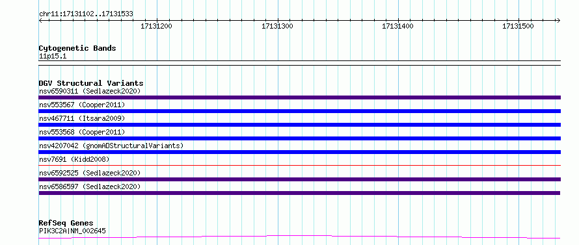Click ruler position 17131500
The image size is (579, 245).
pyautogui.click(x=518, y=26)
